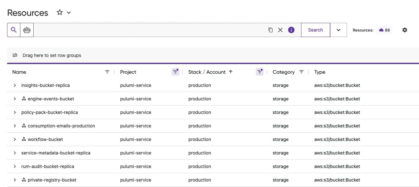Click the component icon beside workflow-bucket
Screen dimensions: 419x187
point(24,139)
